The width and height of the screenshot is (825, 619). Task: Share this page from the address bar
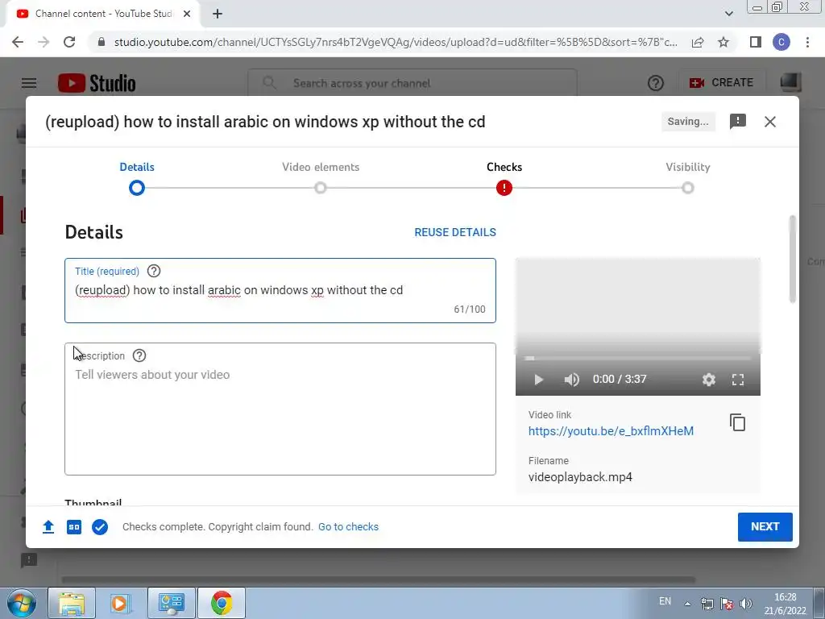pyautogui.click(x=698, y=42)
